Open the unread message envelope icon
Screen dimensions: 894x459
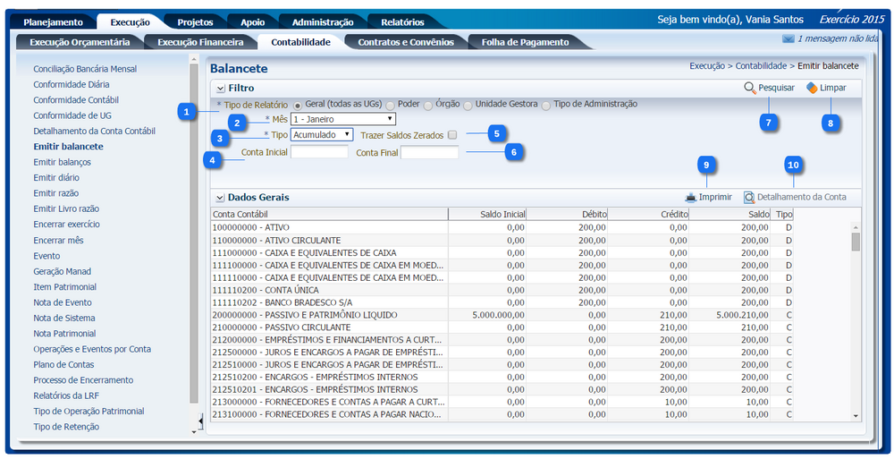[788, 39]
